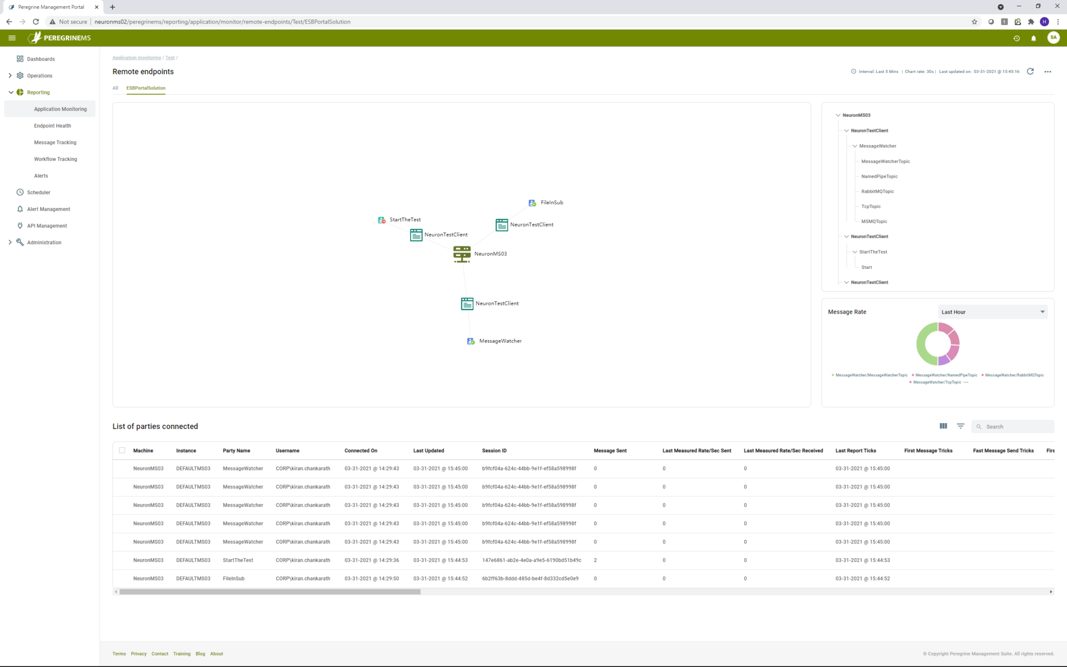Open the hamburger navigation menu
Screen dimensions: 1067x667
coord(12,38)
